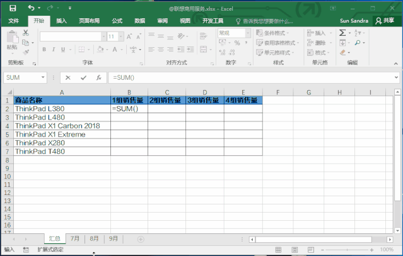Open the font size dropdown
The height and width of the screenshot is (256, 403).
point(121,36)
